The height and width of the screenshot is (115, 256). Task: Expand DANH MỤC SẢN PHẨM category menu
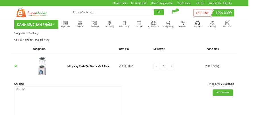[x=36, y=24]
